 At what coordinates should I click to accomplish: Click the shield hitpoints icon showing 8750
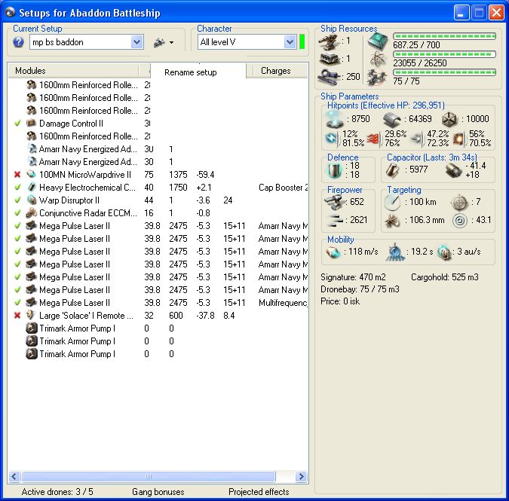point(335,119)
